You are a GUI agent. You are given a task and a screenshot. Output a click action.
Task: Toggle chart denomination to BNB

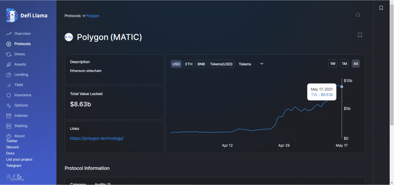[201, 64]
